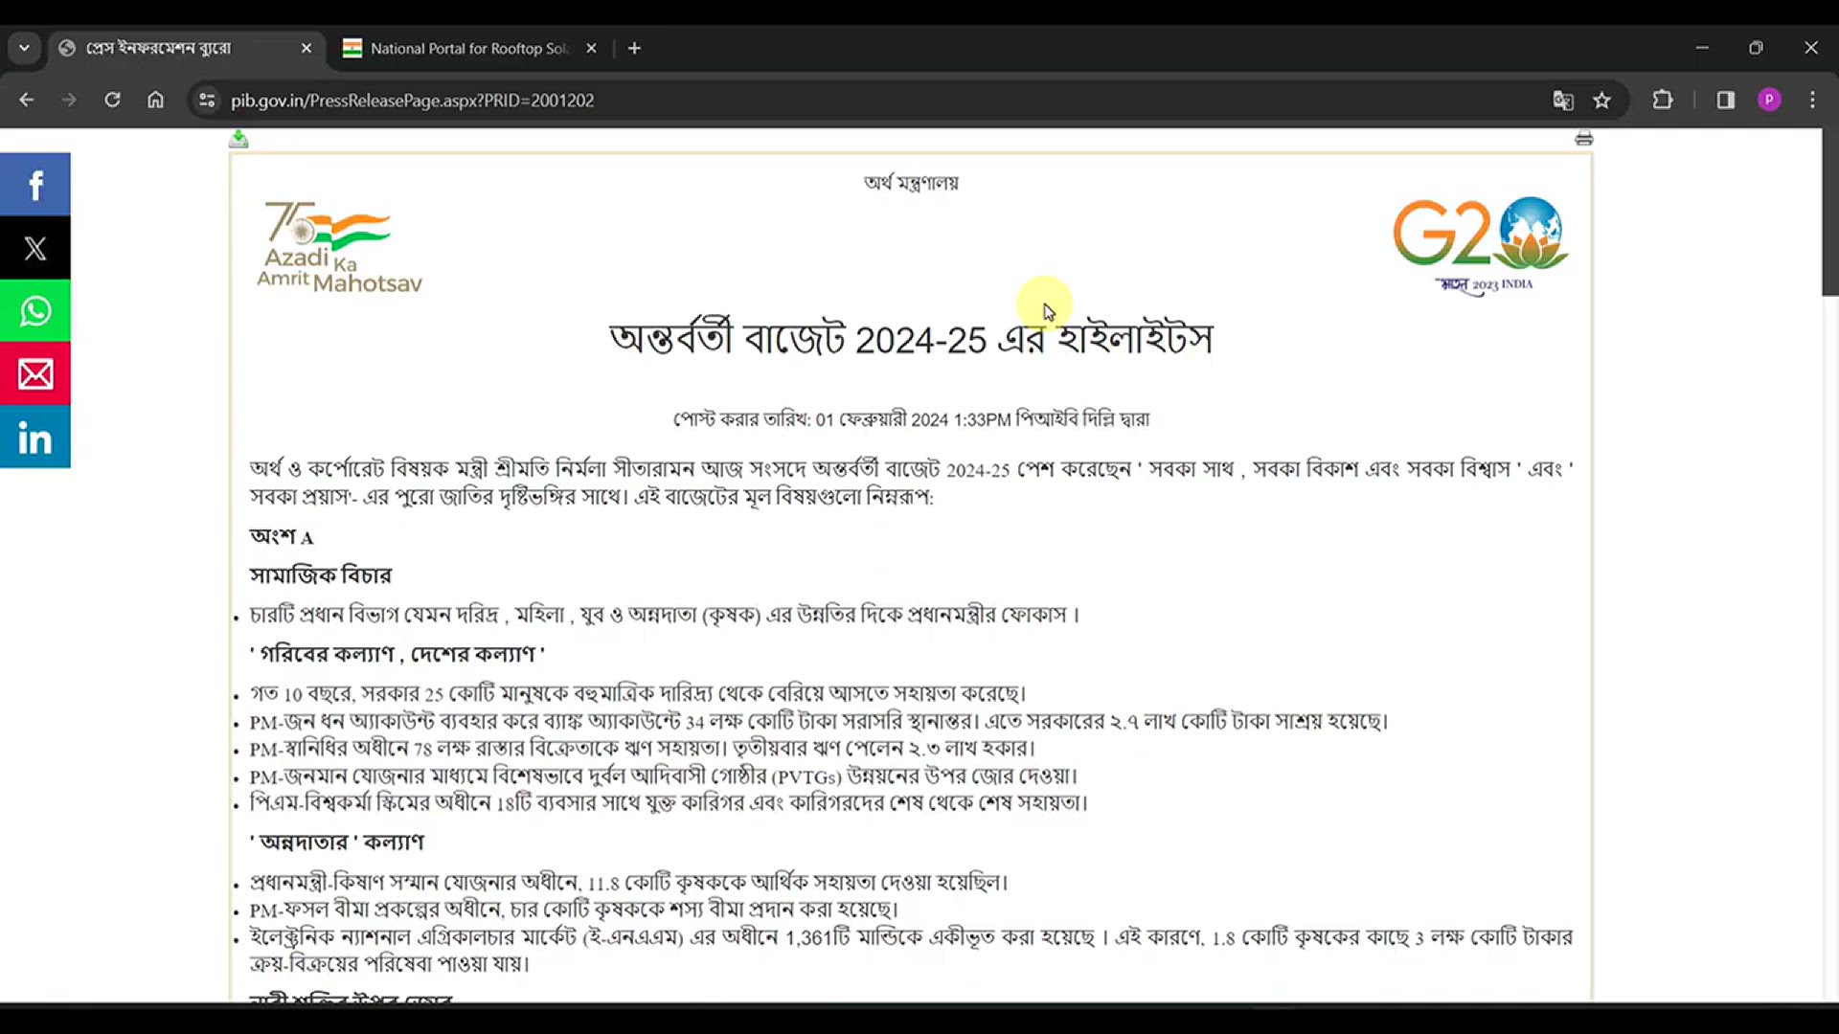Share the page on LinkedIn

pos(35,438)
